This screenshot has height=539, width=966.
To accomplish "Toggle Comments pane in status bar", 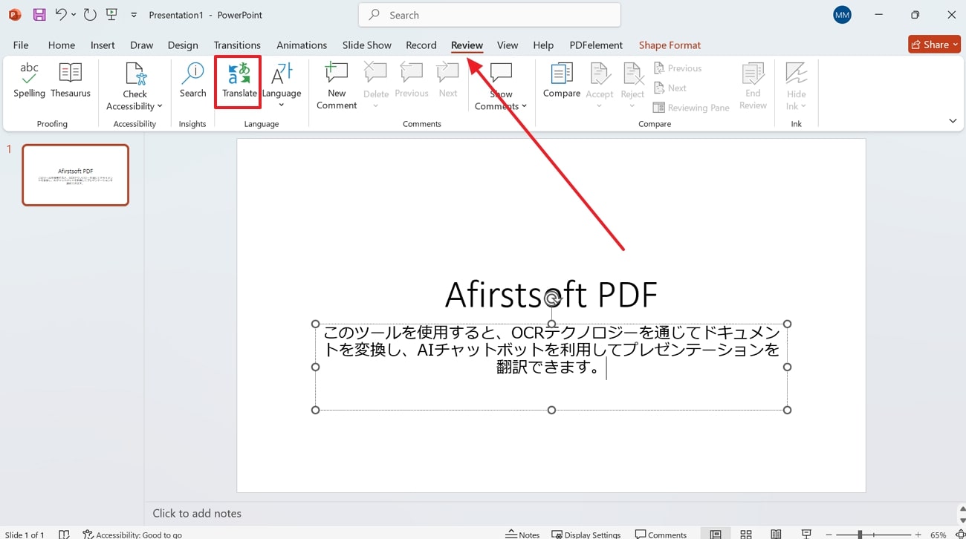I will (661, 534).
